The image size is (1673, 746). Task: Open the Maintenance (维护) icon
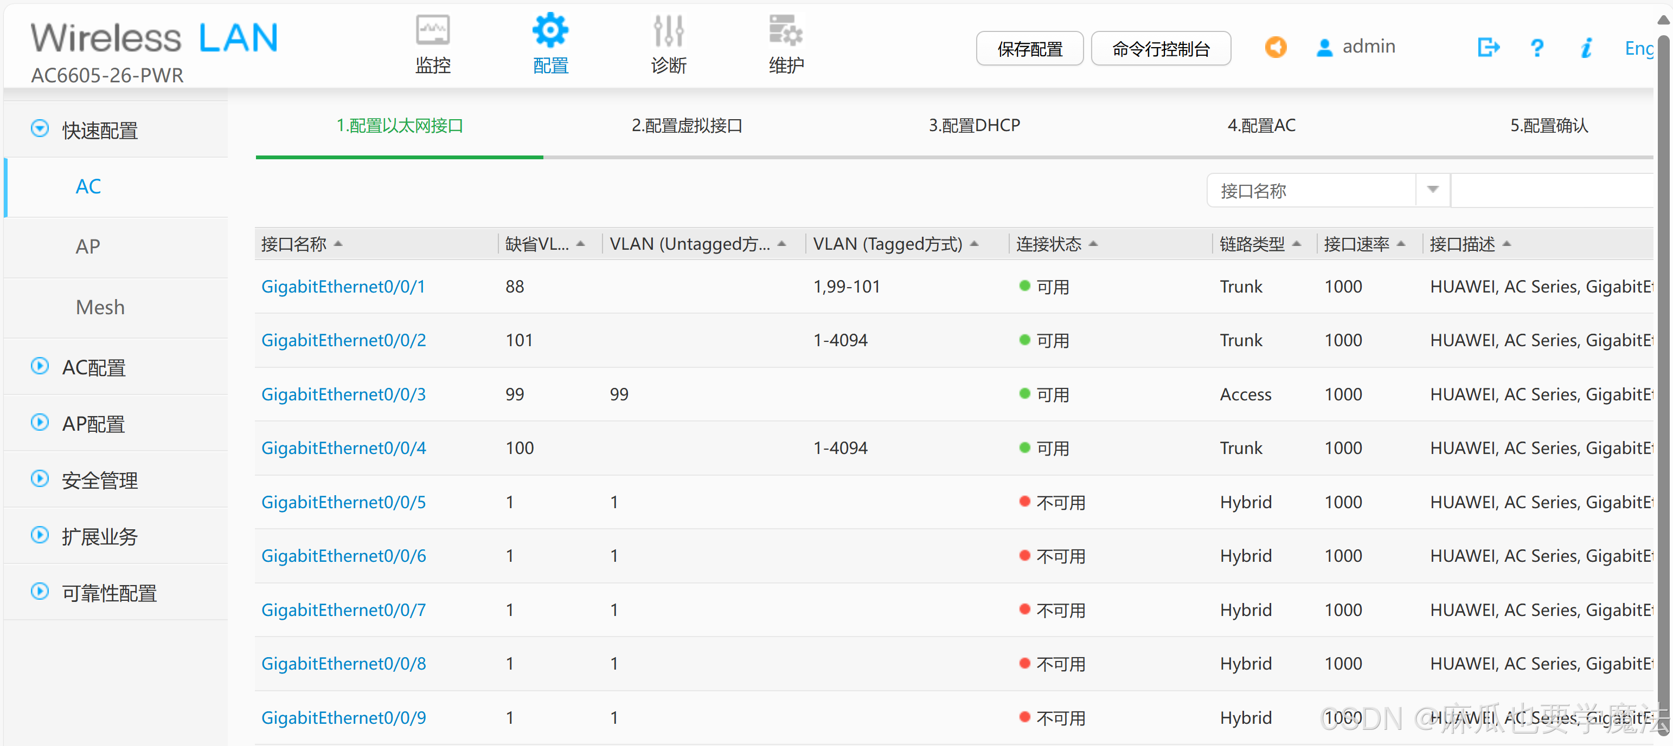point(786,31)
